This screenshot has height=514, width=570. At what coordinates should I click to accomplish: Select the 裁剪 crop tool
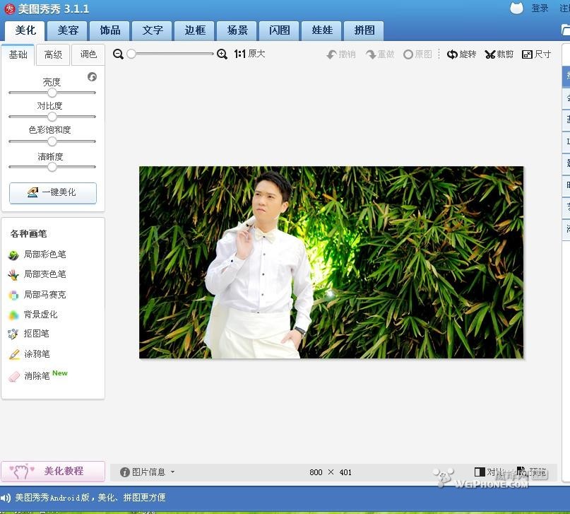pos(499,54)
